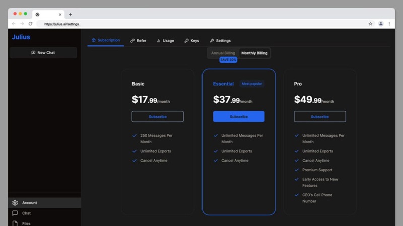Subscribe to the Essential plan
Image resolution: width=403 pixels, height=226 pixels.
pyautogui.click(x=239, y=117)
